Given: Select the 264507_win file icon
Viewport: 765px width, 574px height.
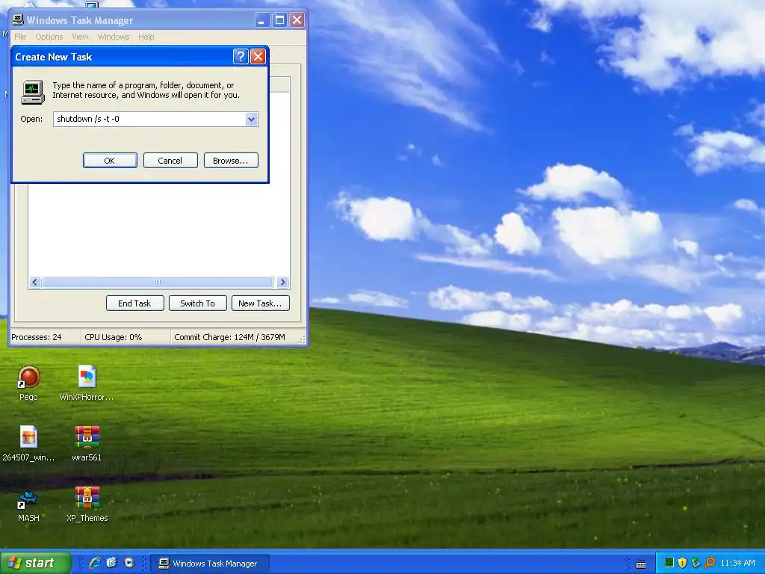Looking at the screenshot, I should [x=28, y=436].
